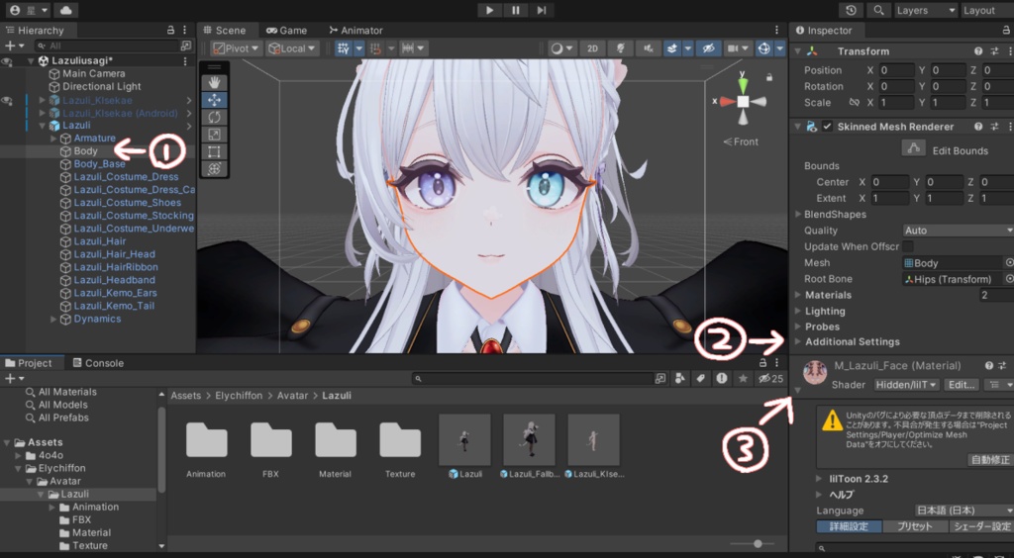Viewport: 1014px width, 558px height.
Task: Select the Rect tool
Action: coord(214,151)
